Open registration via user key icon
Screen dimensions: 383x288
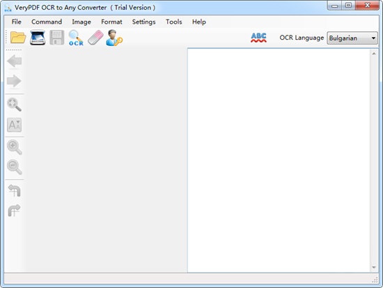pyautogui.click(x=114, y=38)
